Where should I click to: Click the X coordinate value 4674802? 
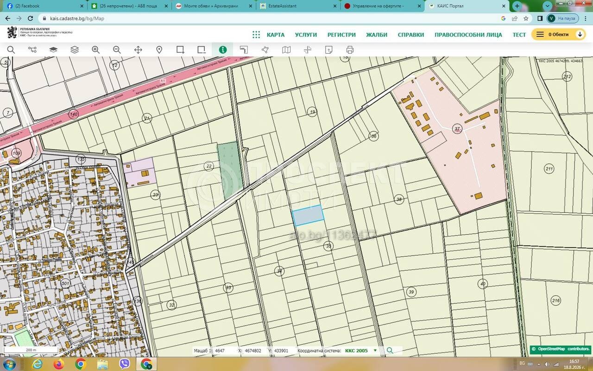[x=253, y=351]
